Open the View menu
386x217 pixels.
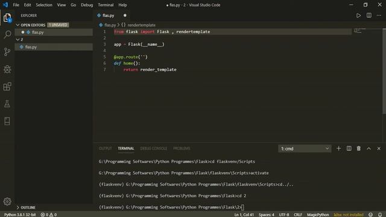(62, 5)
